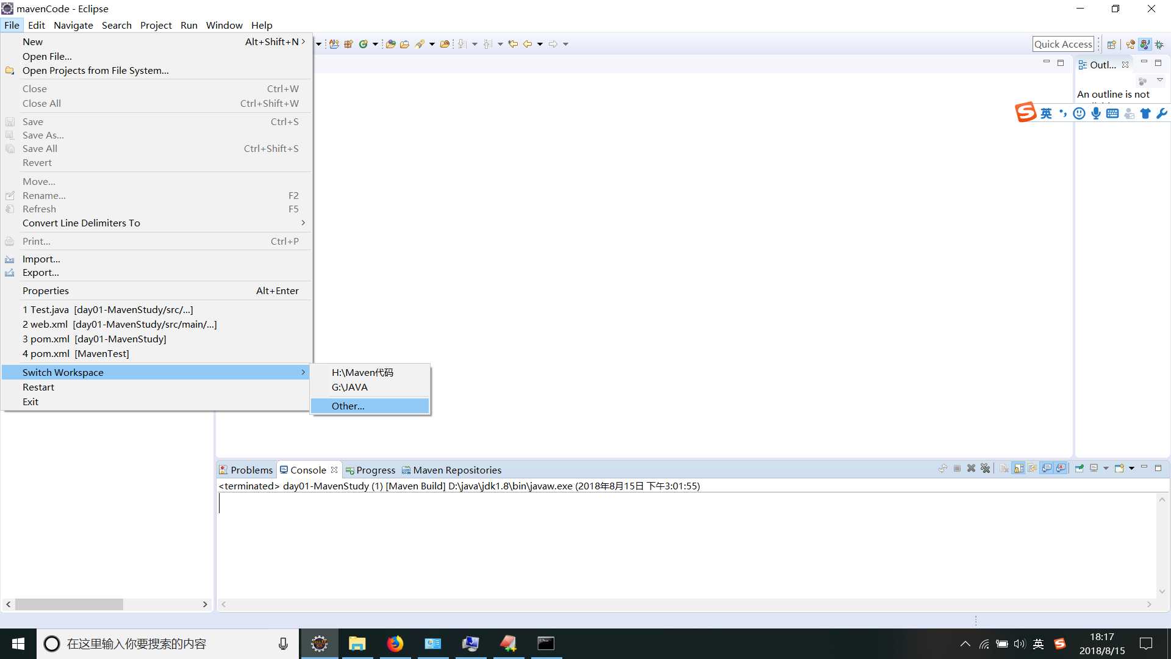Viewport: 1171px width, 659px height.
Task: Open the Import wizard
Action: coord(41,258)
